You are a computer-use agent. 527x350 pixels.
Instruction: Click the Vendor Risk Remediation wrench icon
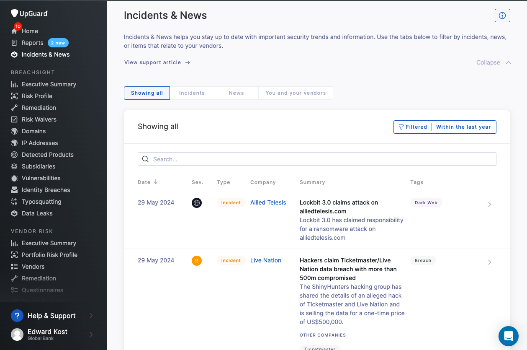pyautogui.click(x=14, y=278)
